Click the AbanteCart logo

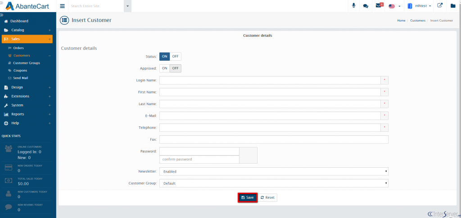[27, 6]
